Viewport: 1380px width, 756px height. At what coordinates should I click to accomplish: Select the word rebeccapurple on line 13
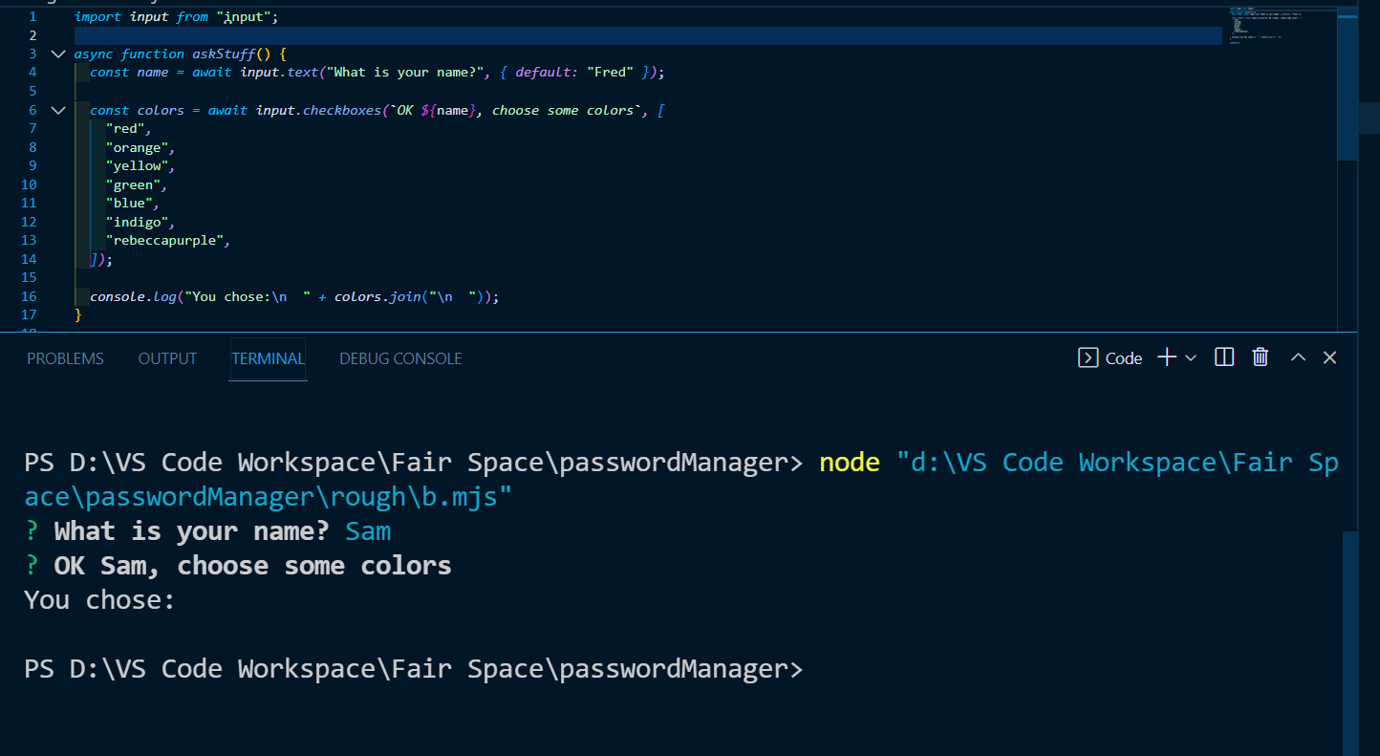tap(168, 240)
